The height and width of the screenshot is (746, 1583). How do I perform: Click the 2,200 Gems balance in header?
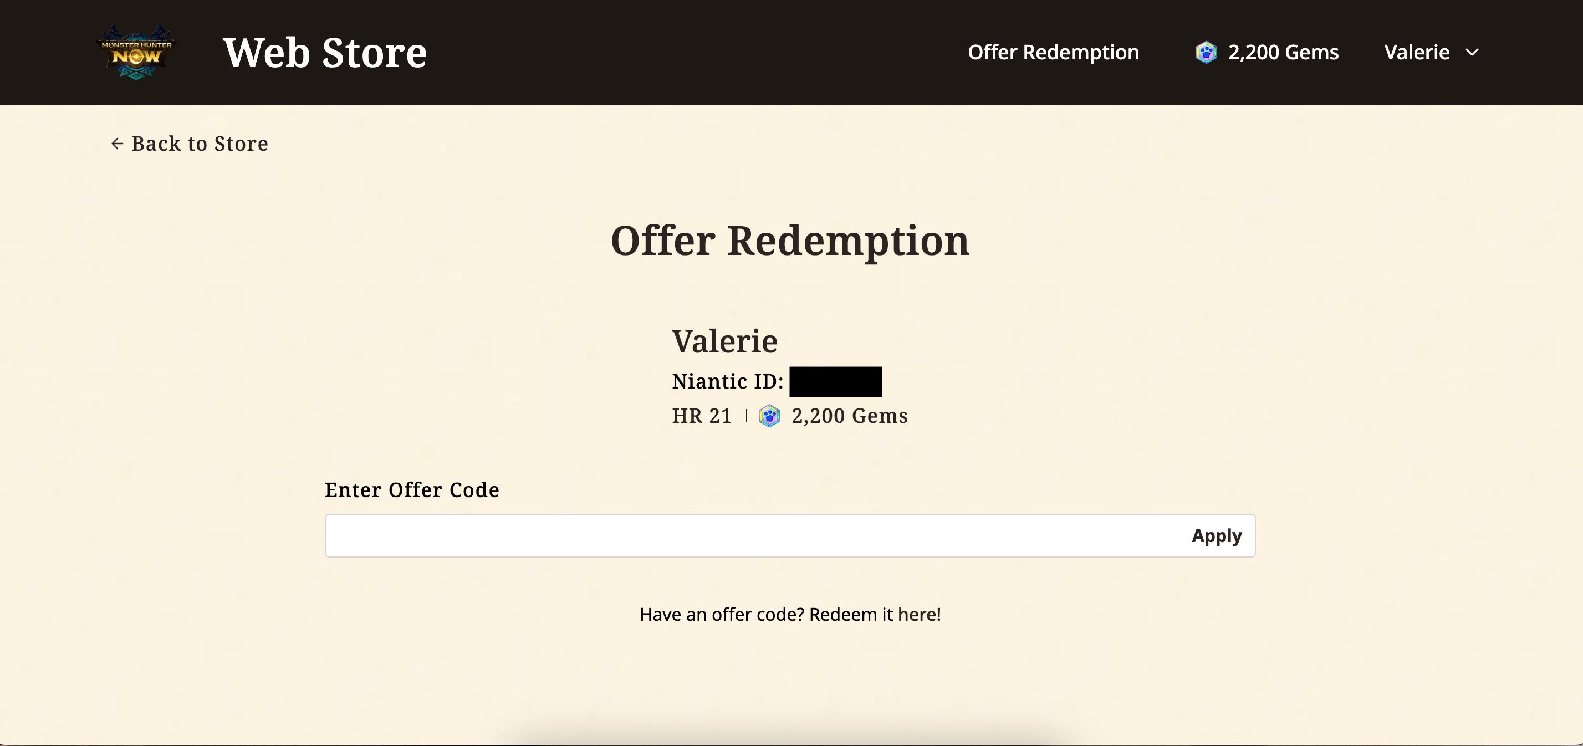tap(1283, 52)
